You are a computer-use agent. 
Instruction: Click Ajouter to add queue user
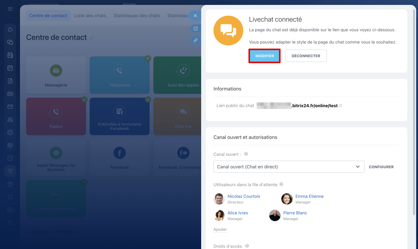point(220,229)
